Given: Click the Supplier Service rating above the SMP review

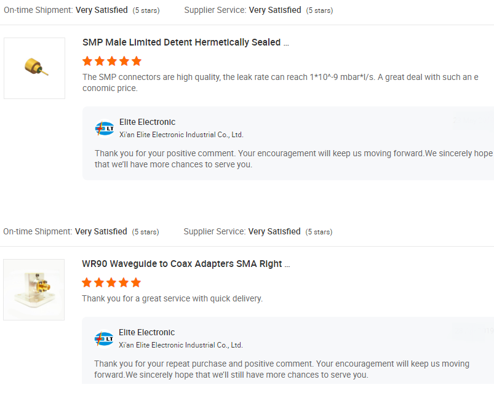Looking at the screenshot, I should tap(275, 10).
